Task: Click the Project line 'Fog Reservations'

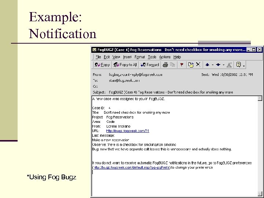Action: [x=113, y=117]
